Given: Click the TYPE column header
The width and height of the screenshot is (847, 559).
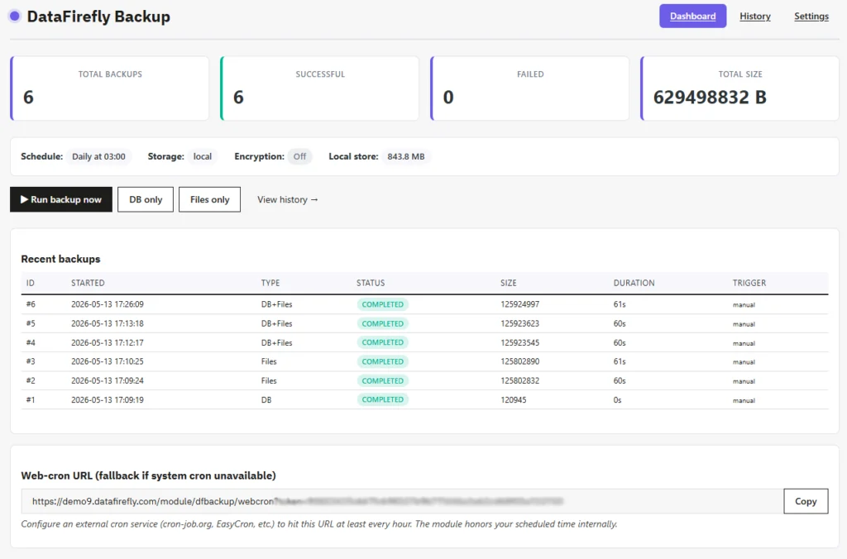Looking at the screenshot, I should (270, 283).
